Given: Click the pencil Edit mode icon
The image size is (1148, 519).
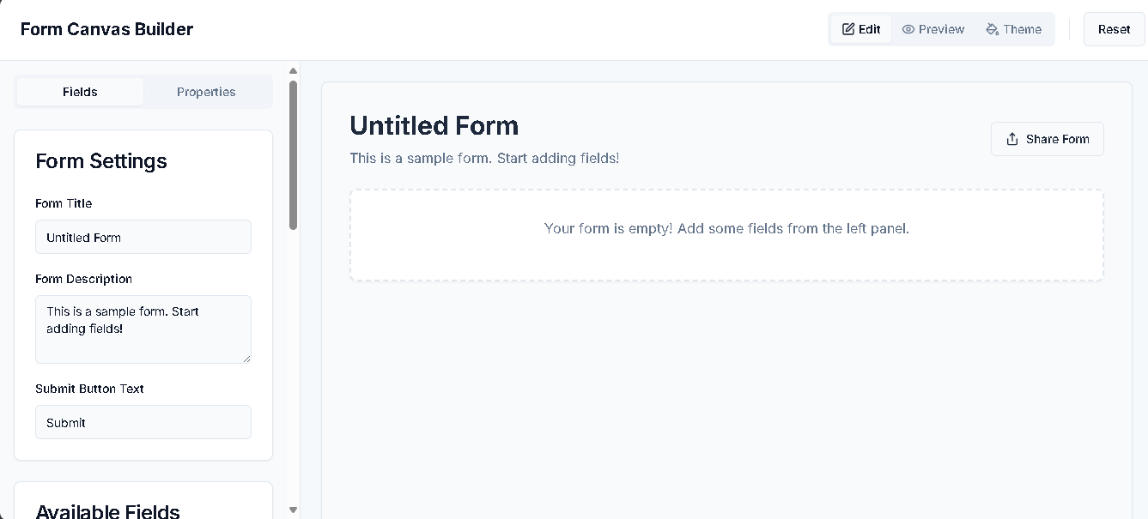Looking at the screenshot, I should click(x=848, y=29).
